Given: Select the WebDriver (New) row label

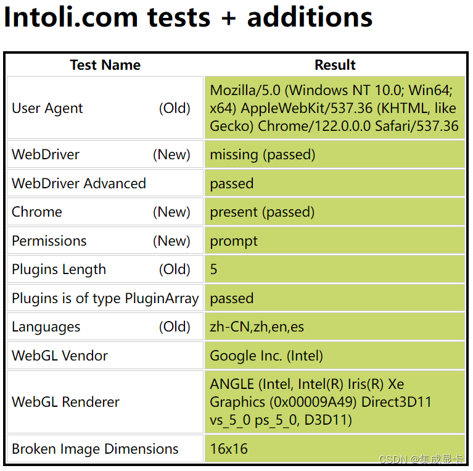Looking at the screenshot, I should point(105,154).
